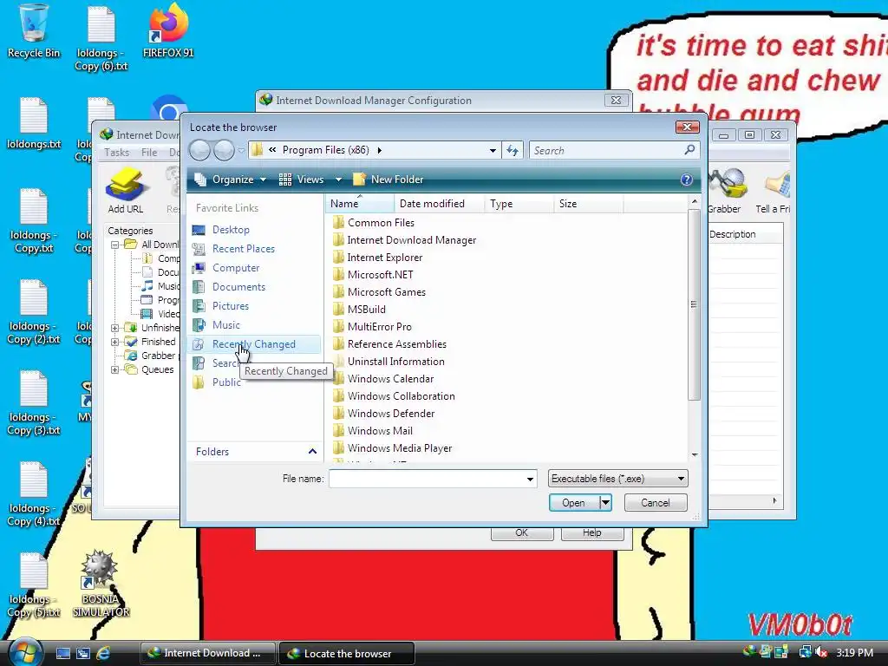Go to Documents favorite link

[238, 286]
